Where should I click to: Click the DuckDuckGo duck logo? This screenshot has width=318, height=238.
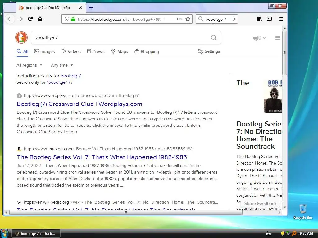pos(21,37)
